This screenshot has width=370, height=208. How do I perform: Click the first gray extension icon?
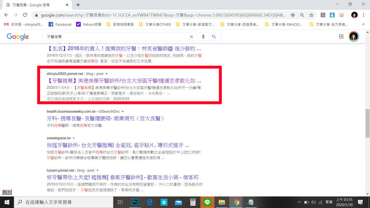point(323,15)
